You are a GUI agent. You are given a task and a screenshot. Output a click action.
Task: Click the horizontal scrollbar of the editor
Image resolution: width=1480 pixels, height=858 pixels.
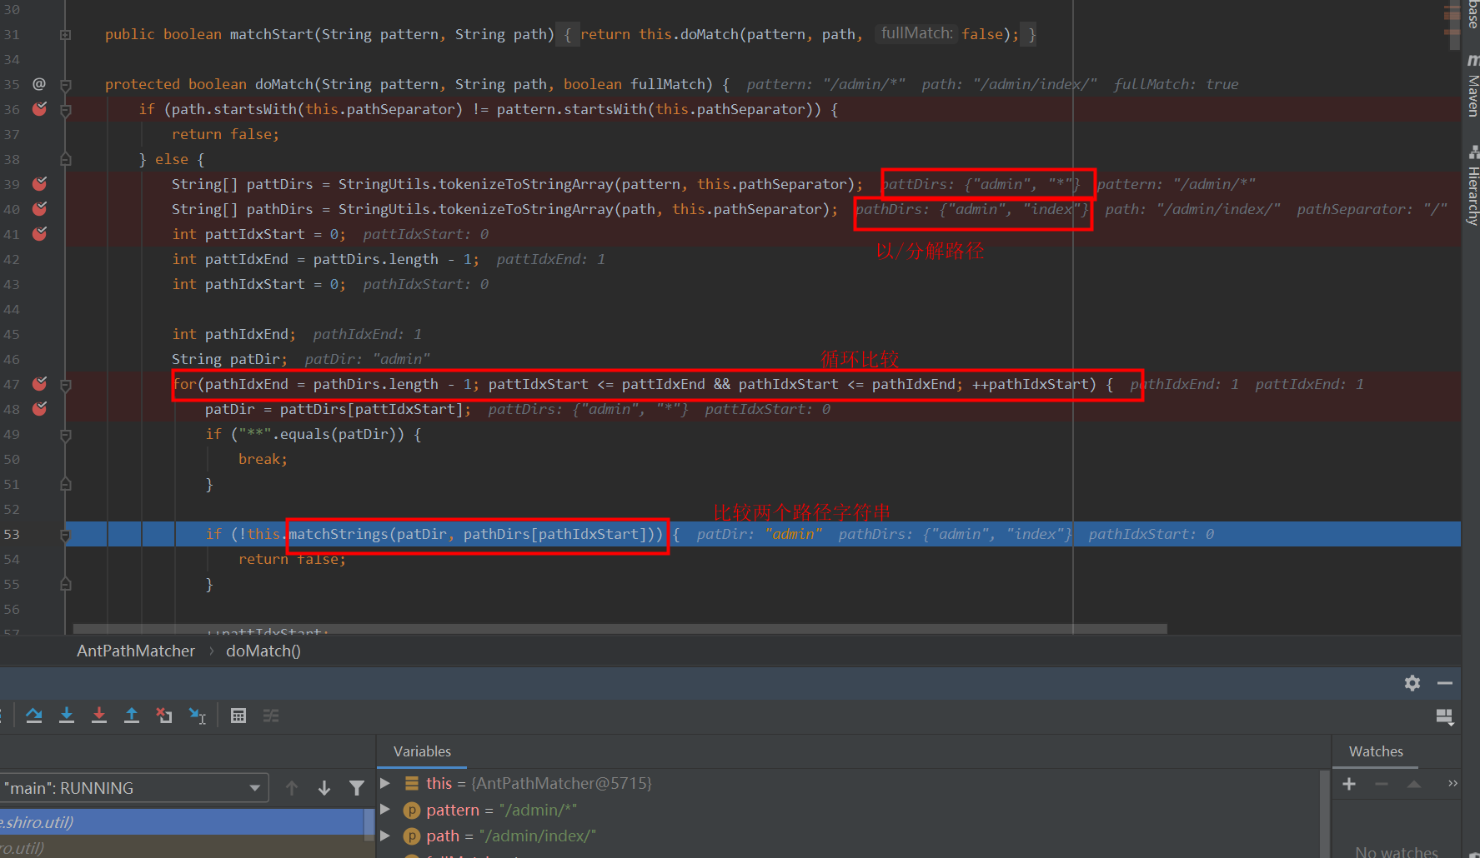point(620,629)
